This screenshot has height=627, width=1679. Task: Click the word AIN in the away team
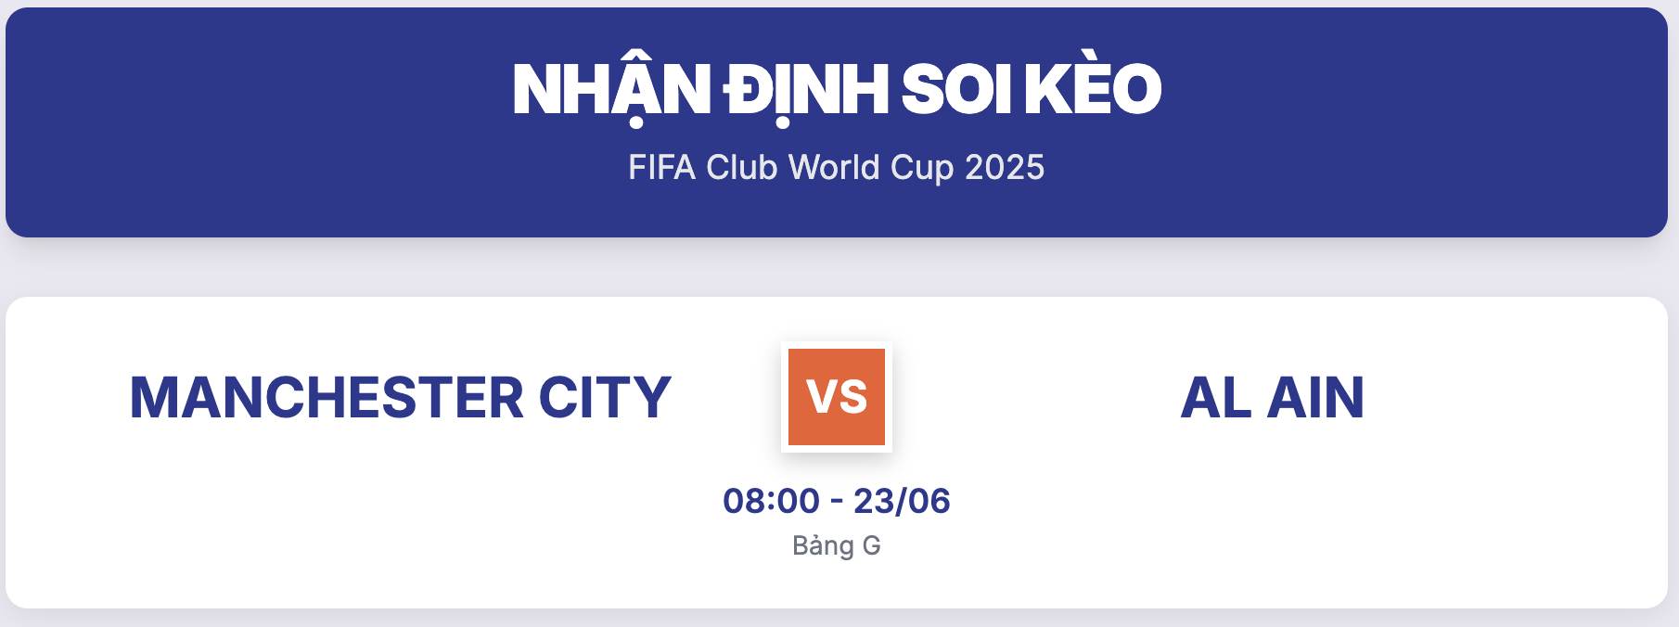[x=1315, y=398]
